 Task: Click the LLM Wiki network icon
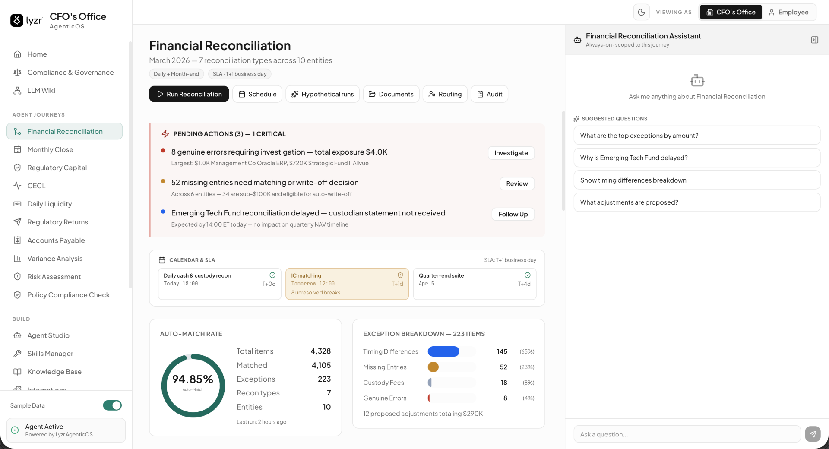coord(17,90)
